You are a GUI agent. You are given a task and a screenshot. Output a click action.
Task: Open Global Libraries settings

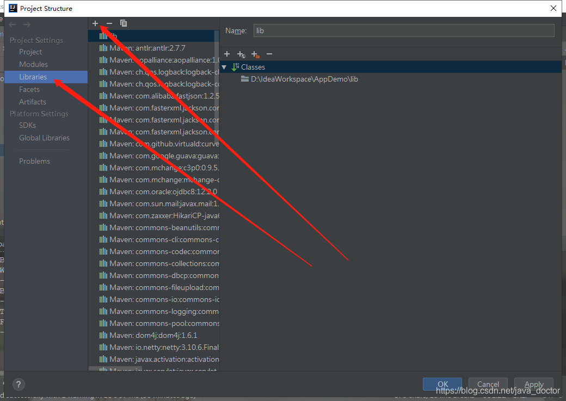[x=44, y=138]
